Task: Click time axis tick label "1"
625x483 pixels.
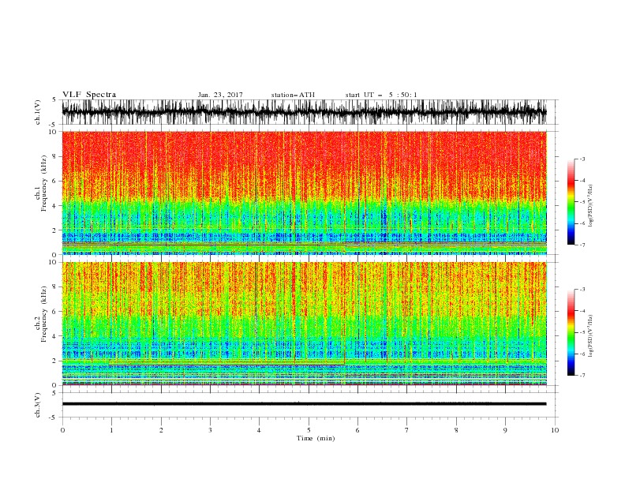Action: tap(111, 430)
